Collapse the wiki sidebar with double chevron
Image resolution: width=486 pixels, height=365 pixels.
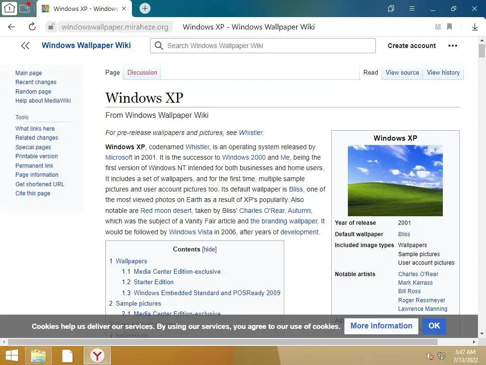click(x=26, y=46)
